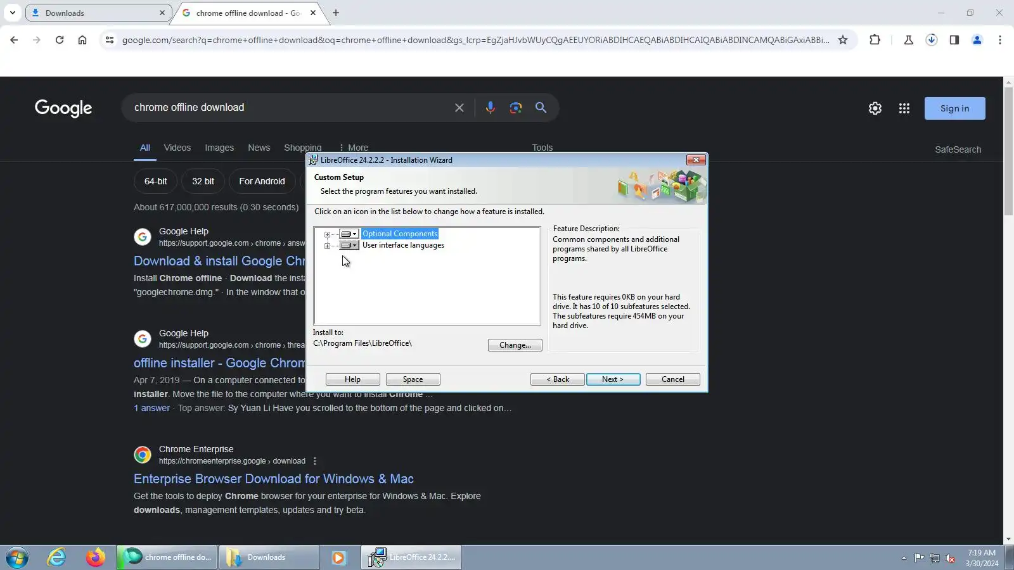The image size is (1014, 570).
Task: Close the Downloads tab in Chrome
Action: tap(162, 13)
